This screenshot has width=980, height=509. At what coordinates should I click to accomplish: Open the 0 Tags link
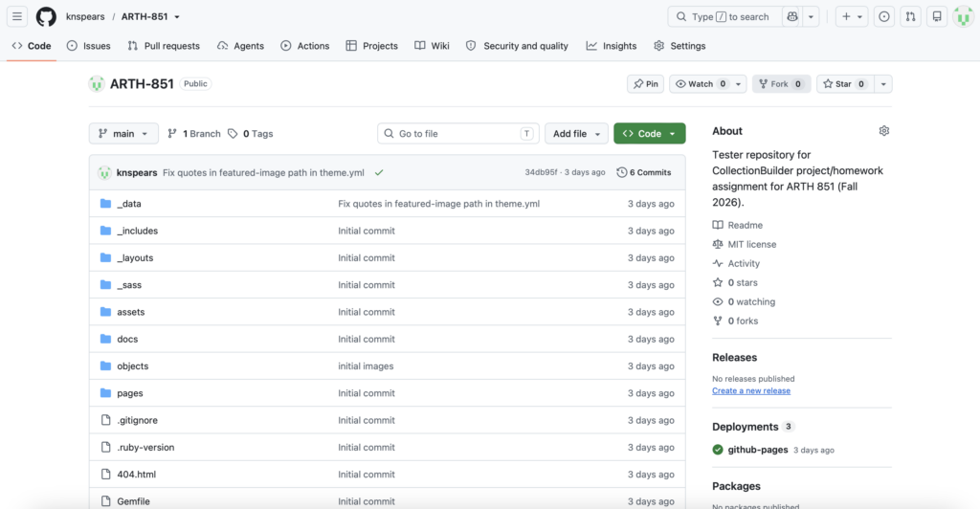251,134
